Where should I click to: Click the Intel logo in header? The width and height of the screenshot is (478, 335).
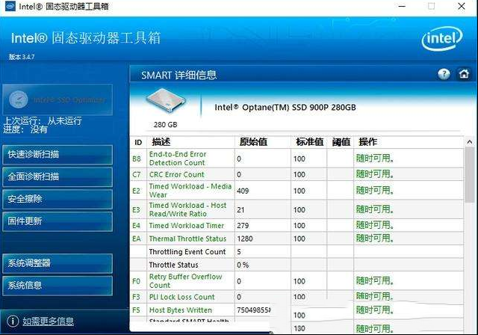coord(442,38)
